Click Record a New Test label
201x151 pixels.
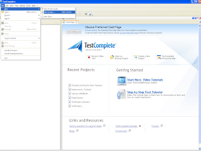click(x=97, y=57)
